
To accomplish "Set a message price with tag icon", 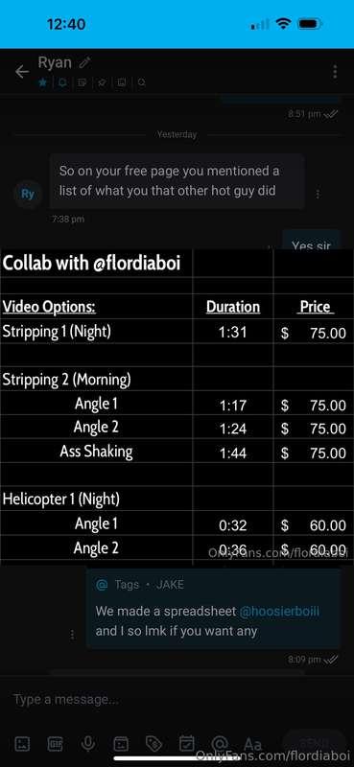I will pos(153,744).
